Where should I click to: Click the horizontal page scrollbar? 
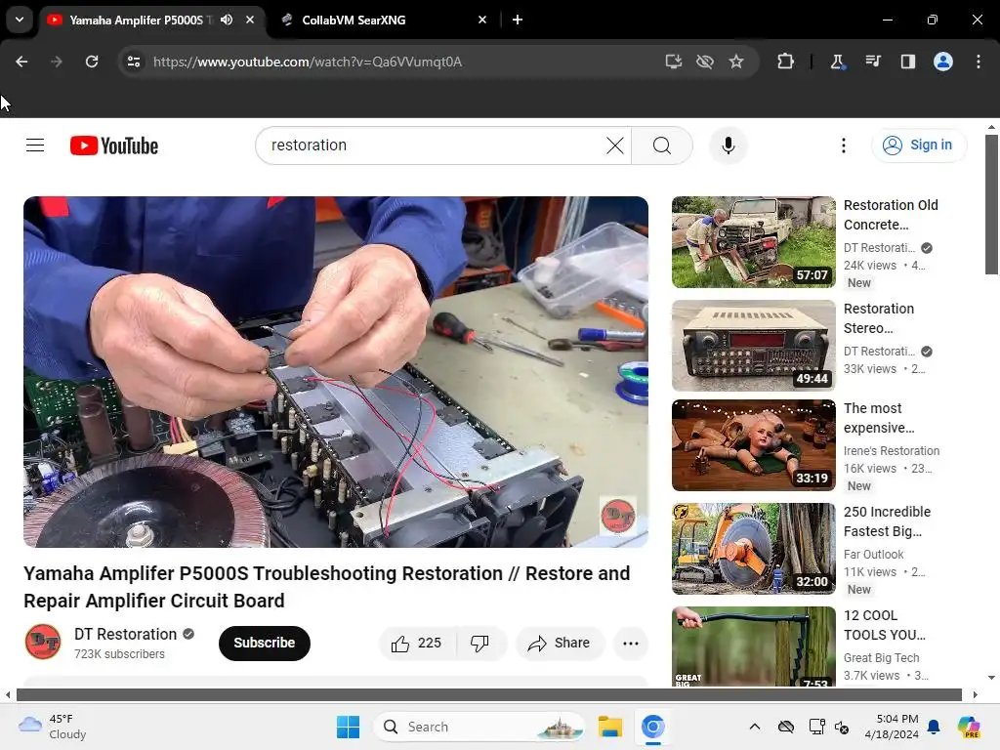pos(488,694)
